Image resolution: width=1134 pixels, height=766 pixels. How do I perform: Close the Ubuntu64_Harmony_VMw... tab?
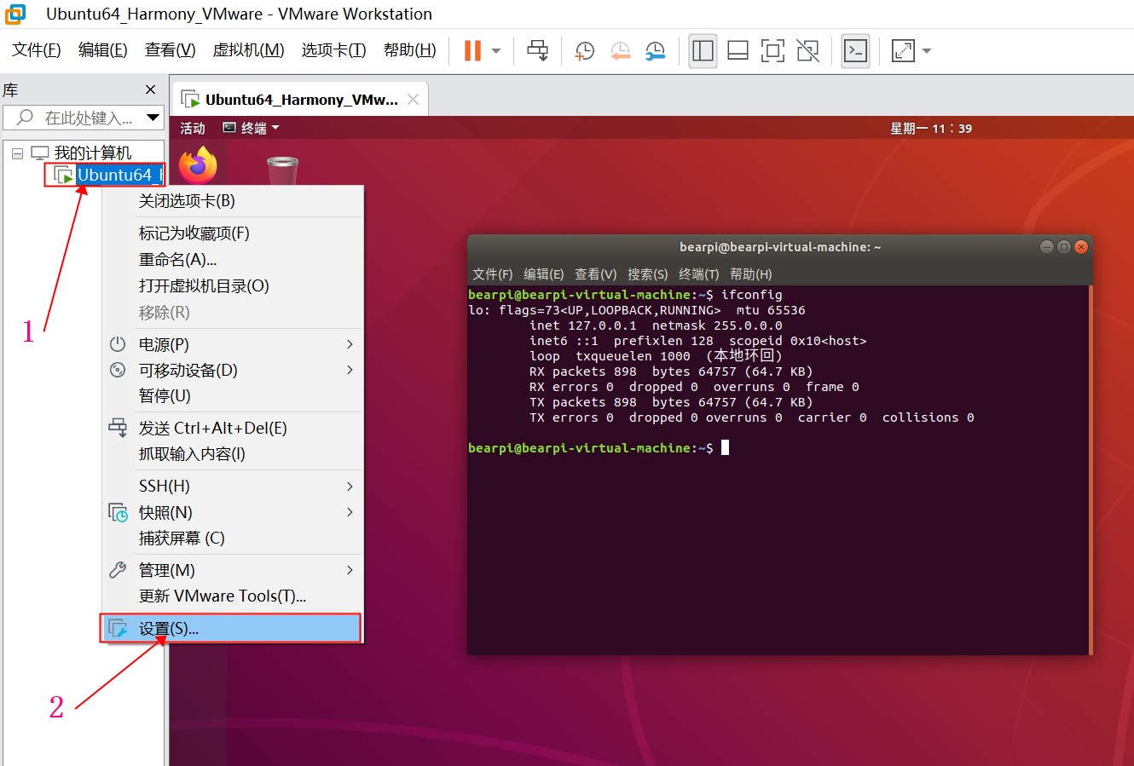pyautogui.click(x=414, y=100)
